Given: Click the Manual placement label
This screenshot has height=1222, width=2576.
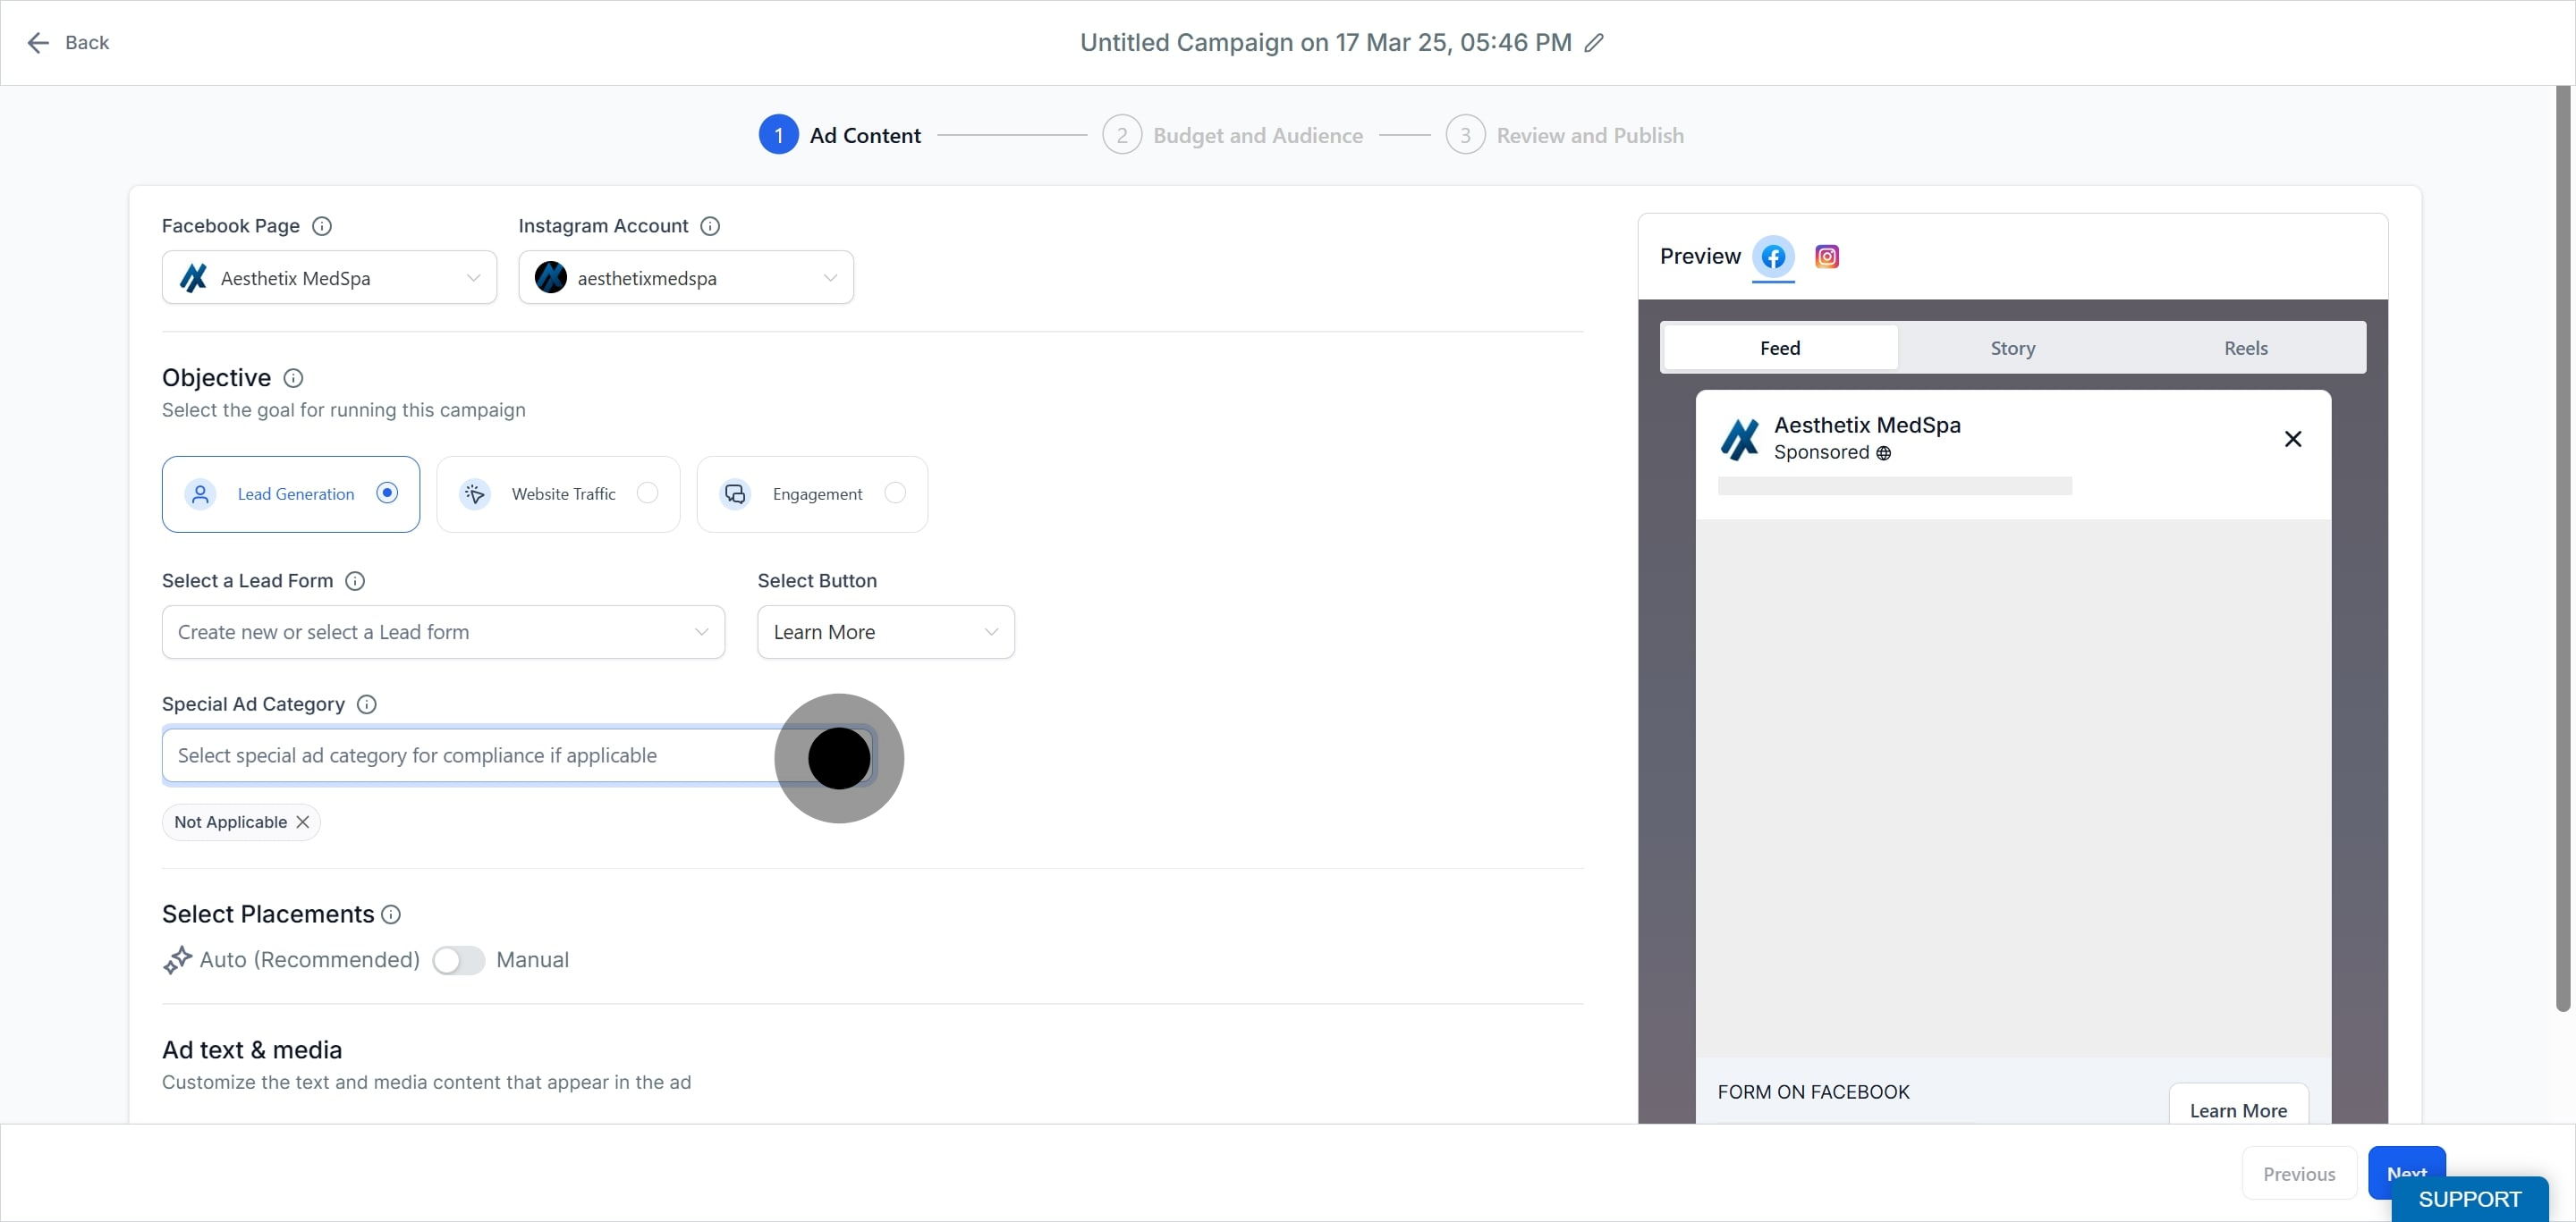Looking at the screenshot, I should pyautogui.click(x=532, y=960).
